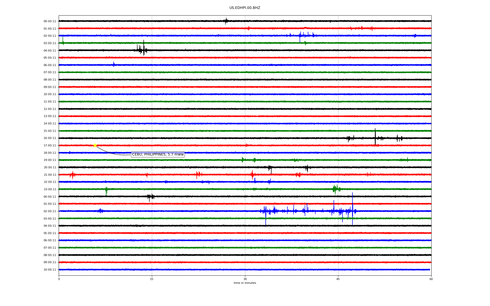The image size is (490, 306).
Task: Click the green spike at start of 03:00:11 trace
Action: pos(63,41)
